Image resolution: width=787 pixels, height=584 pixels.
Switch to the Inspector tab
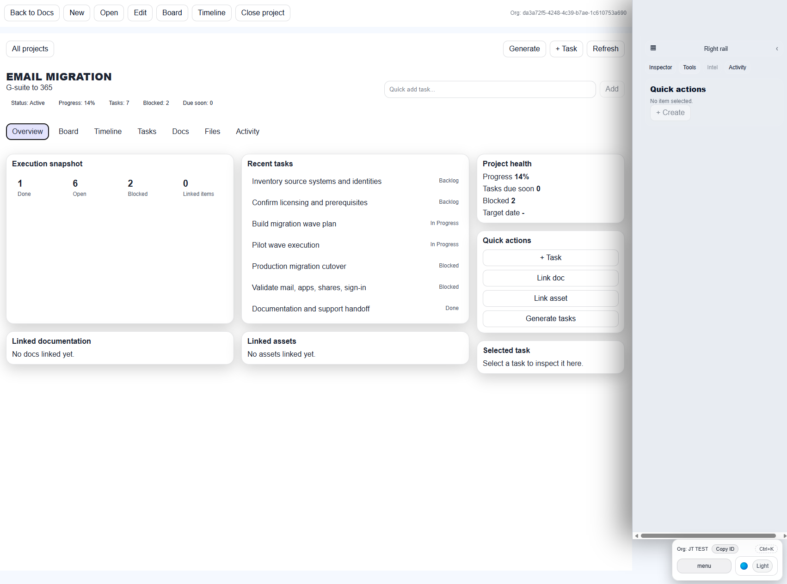660,67
